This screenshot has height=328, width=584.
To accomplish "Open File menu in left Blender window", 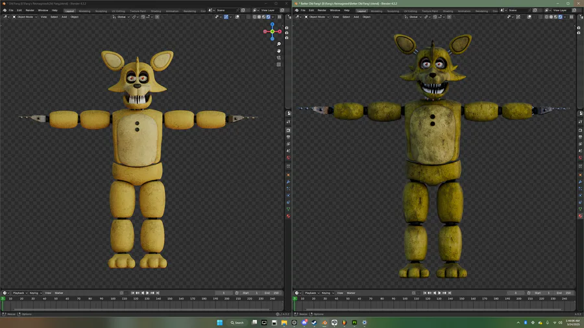I will pyautogui.click(x=11, y=10).
